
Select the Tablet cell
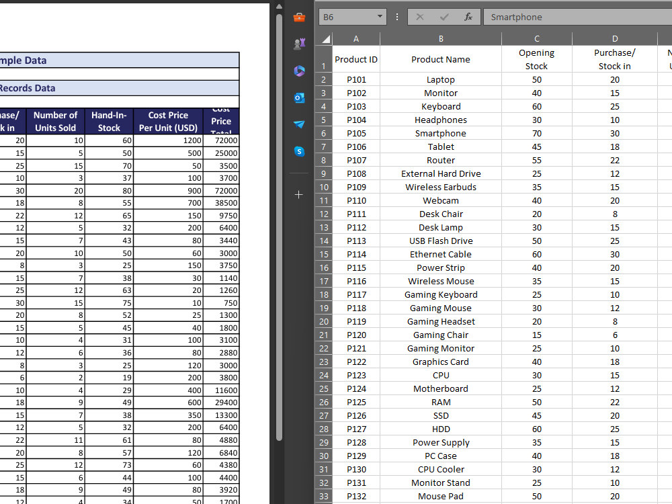point(441,146)
